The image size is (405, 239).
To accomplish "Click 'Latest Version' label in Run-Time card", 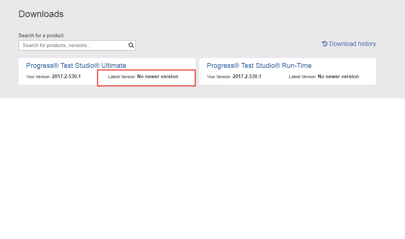I will [302, 77].
